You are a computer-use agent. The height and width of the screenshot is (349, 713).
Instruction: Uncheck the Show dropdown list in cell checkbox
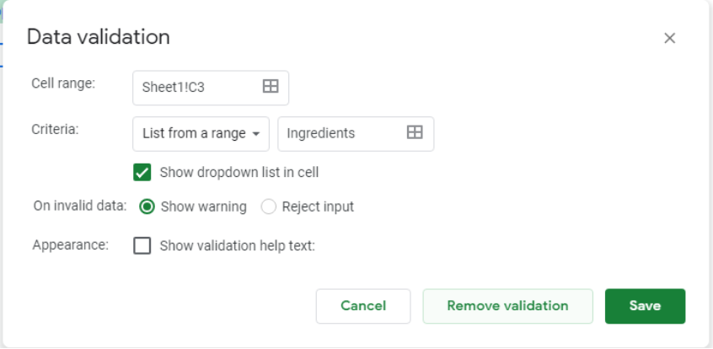click(142, 173)
